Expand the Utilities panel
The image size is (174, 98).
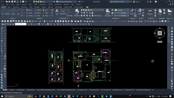(151, 18)
